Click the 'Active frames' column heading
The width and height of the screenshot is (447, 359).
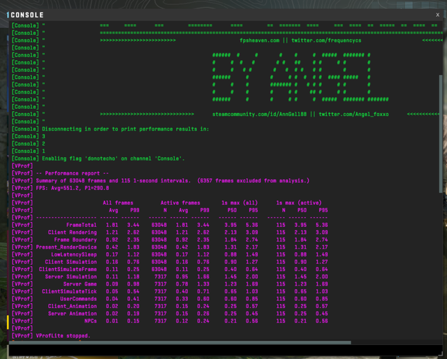pos(180,203)
